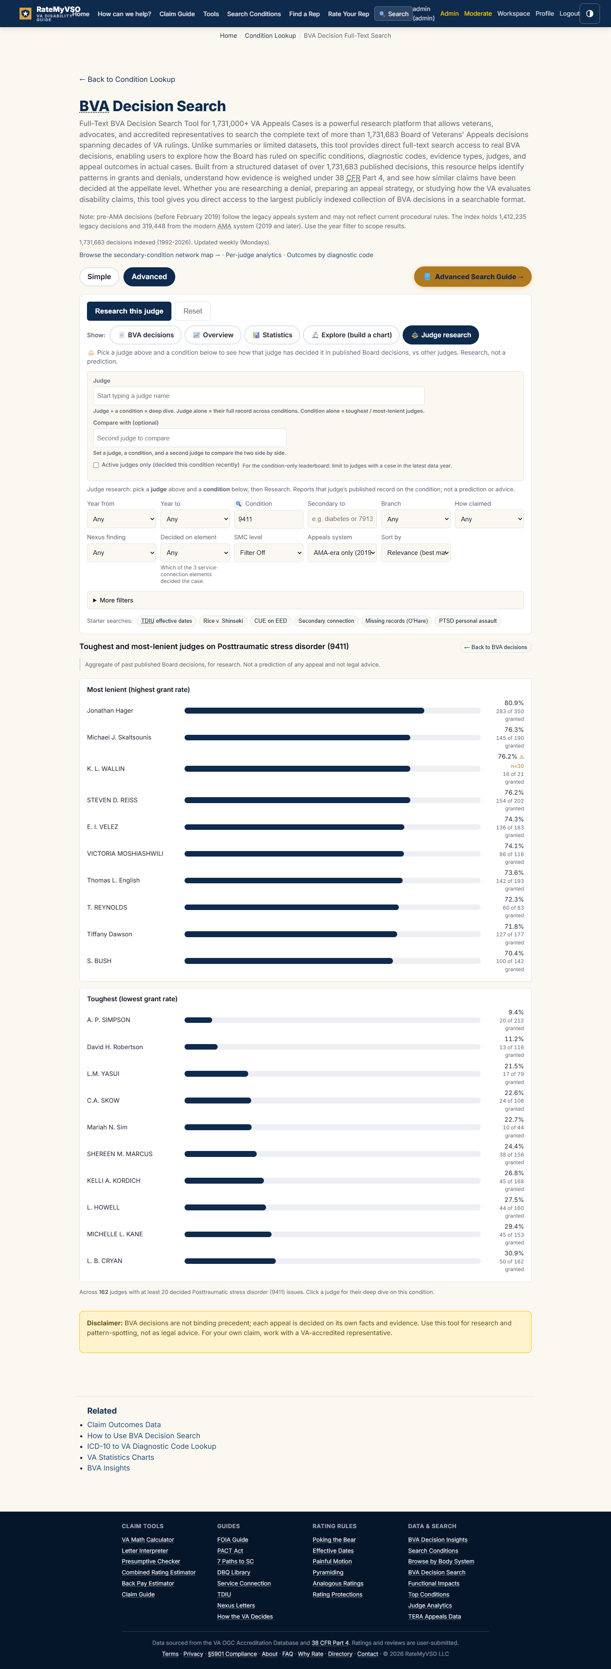Click the Research this judge button
Image resolution: width=611 pixels, height=1669 pixels.
(129, 311)
